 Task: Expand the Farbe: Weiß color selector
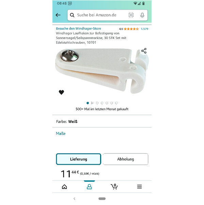(102, 122)
